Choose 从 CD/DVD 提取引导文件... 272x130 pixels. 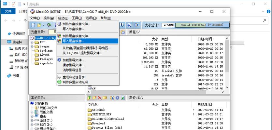pyautogui.click(x=88, y=53)
